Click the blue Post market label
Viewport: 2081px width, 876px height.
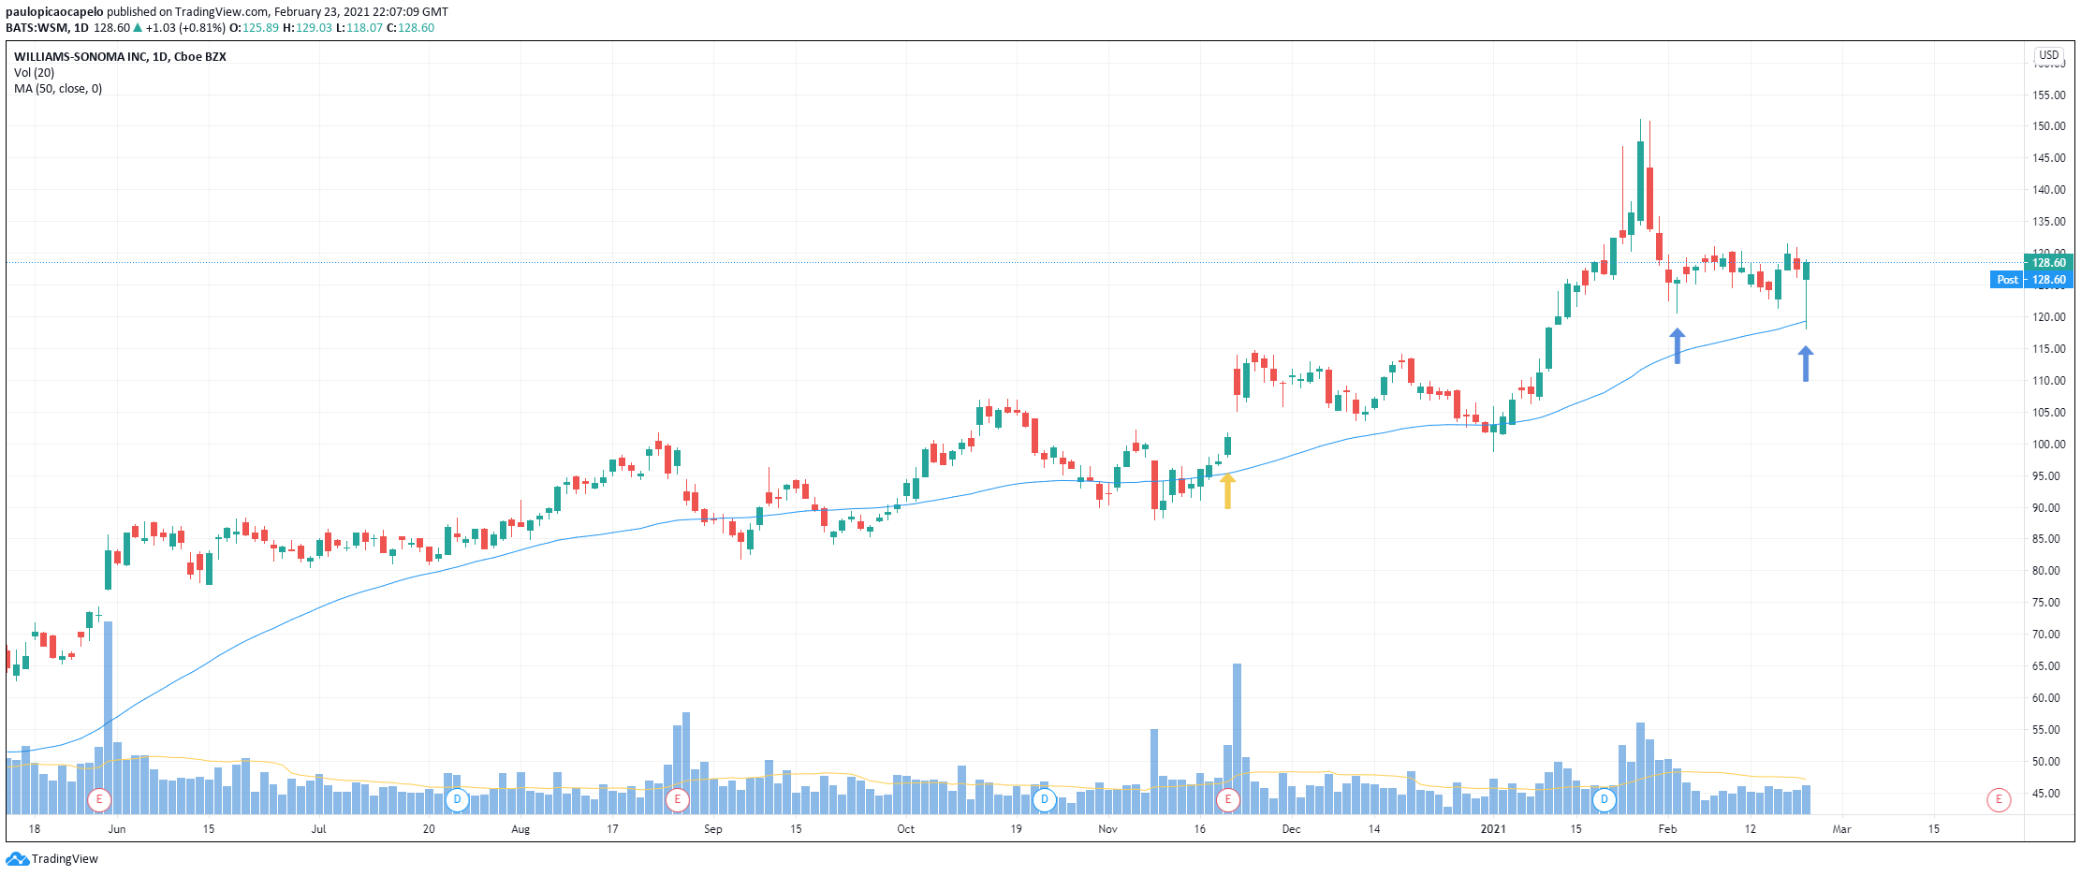click(2007, 280)
